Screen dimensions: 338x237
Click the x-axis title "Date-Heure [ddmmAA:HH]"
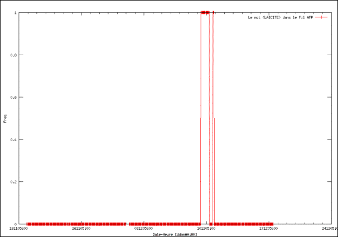[x=175, y=234]
